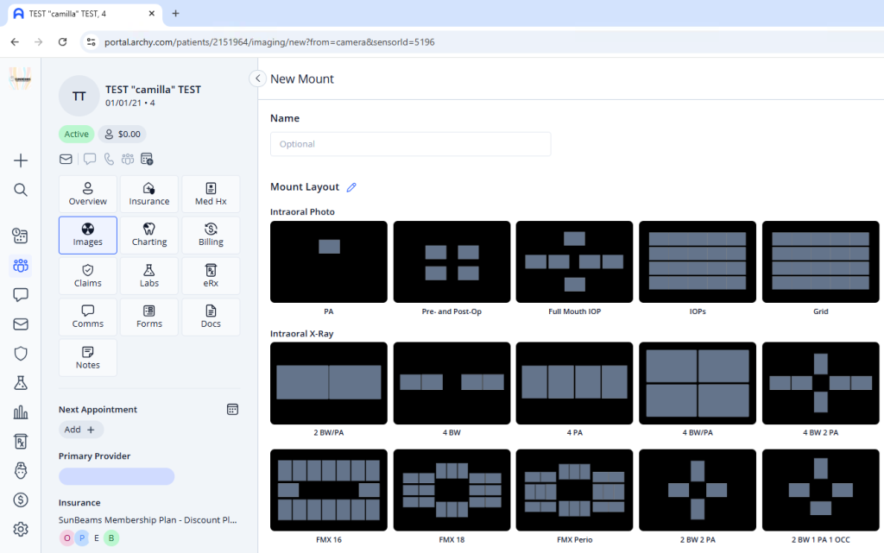Open the dollar sign sidebar icon
Image resolution: width=884 pixels, height=553 pixels.
tap(21, 500)
